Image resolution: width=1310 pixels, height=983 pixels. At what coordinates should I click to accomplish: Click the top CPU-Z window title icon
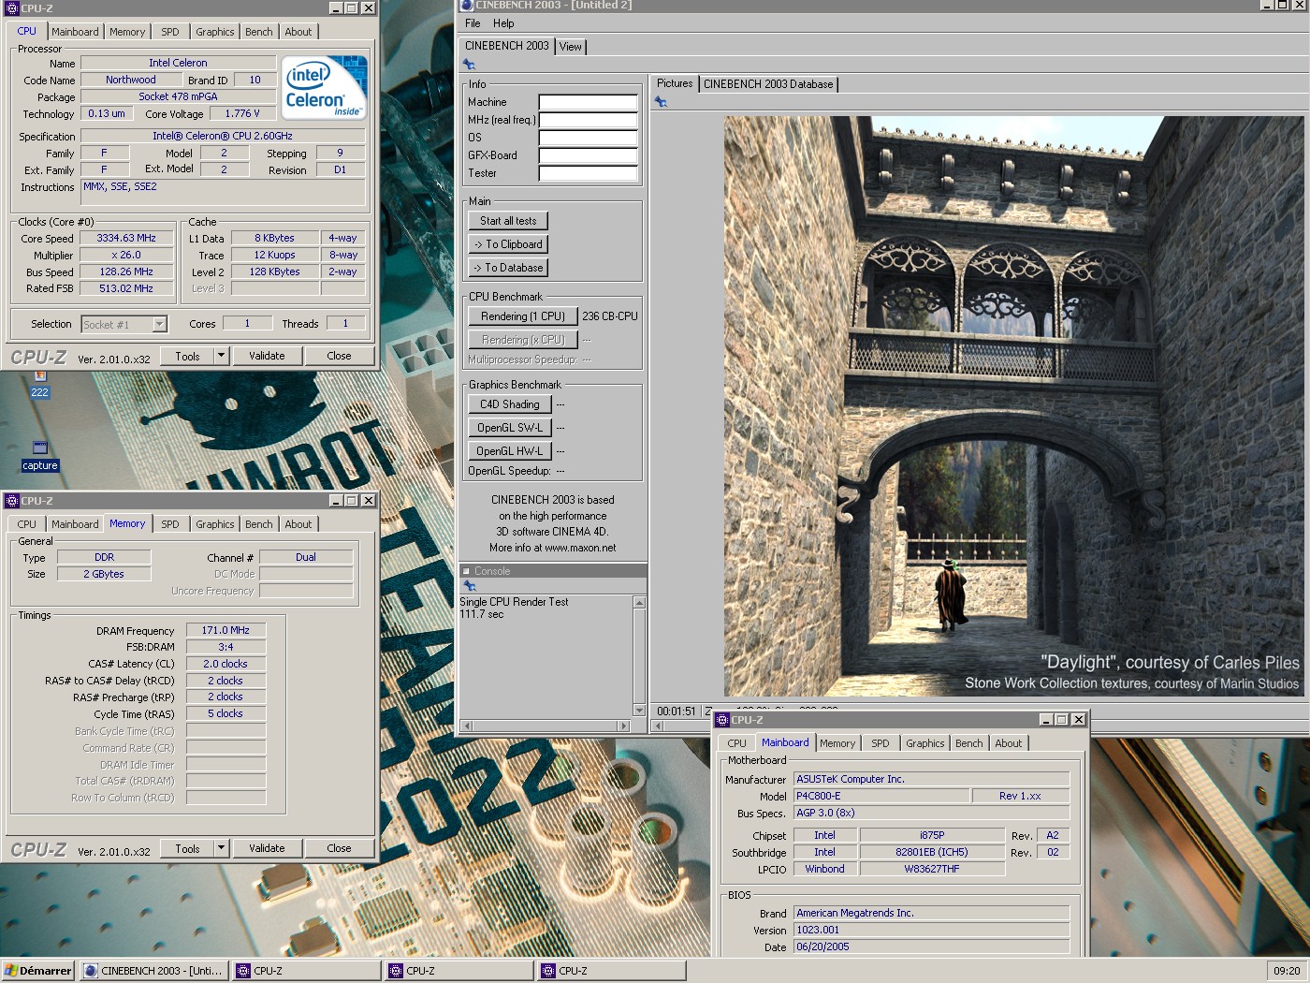11,8
